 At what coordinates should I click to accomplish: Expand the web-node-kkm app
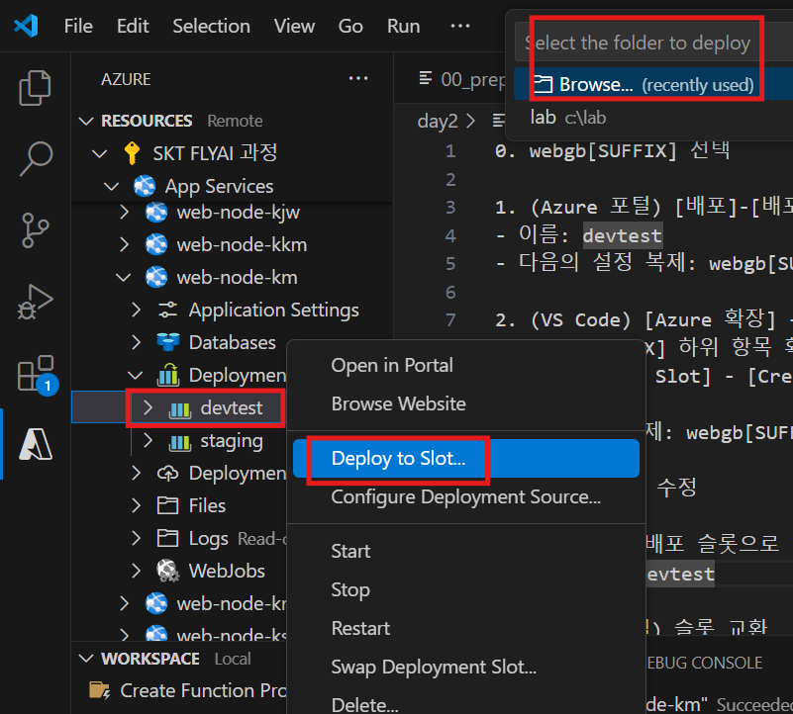pyautogui.click(x=124, y=244)
